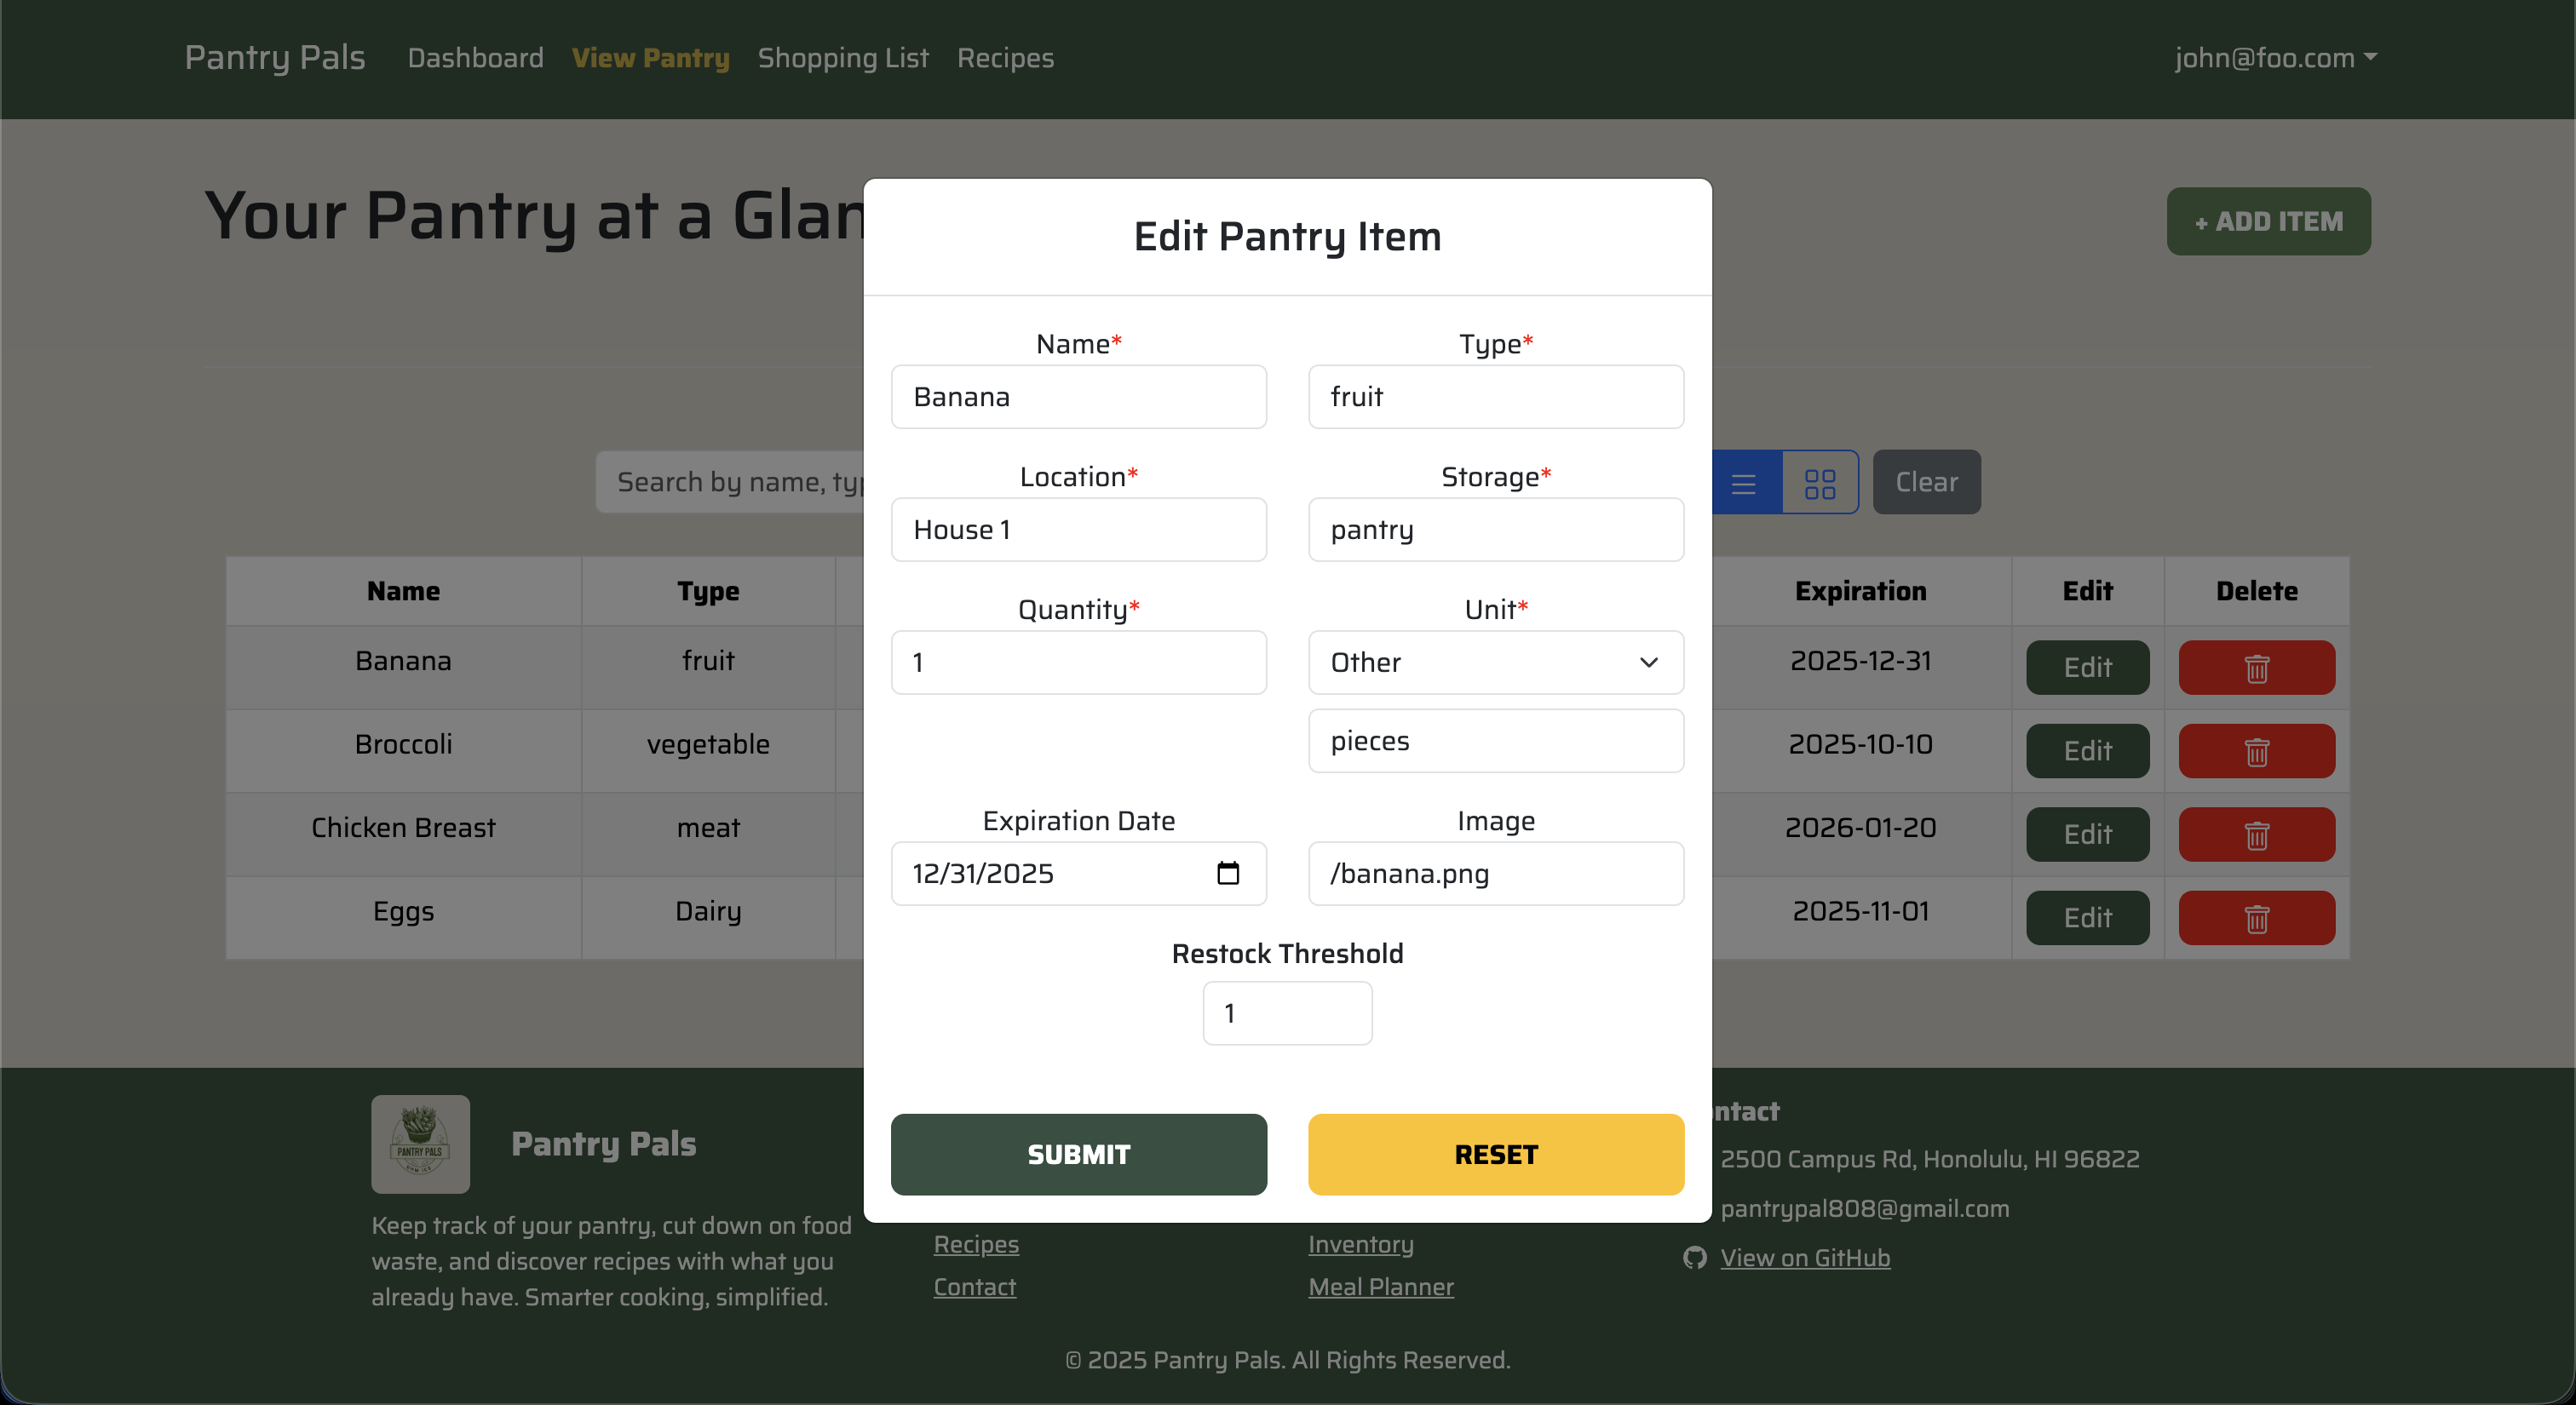Viewport: 2576px width, 1405px height.
Task: Click the Pantry Pals logo in the footer
Action: 420,1144
